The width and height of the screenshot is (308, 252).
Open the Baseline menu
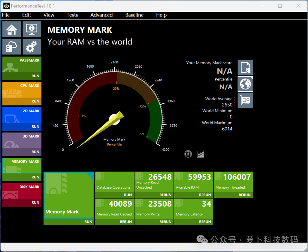[x=135, y=15]
